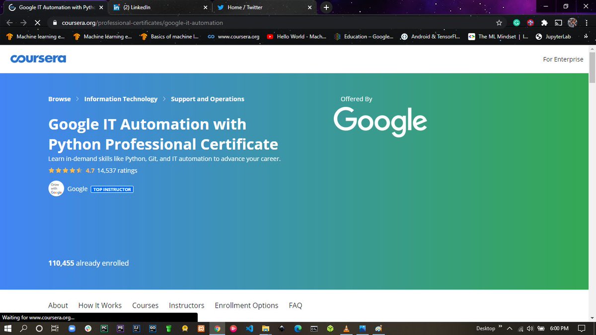Viewport: 596px width, 335px height.
Task: Open the Chrome three-dot menu
Action: 587,22
